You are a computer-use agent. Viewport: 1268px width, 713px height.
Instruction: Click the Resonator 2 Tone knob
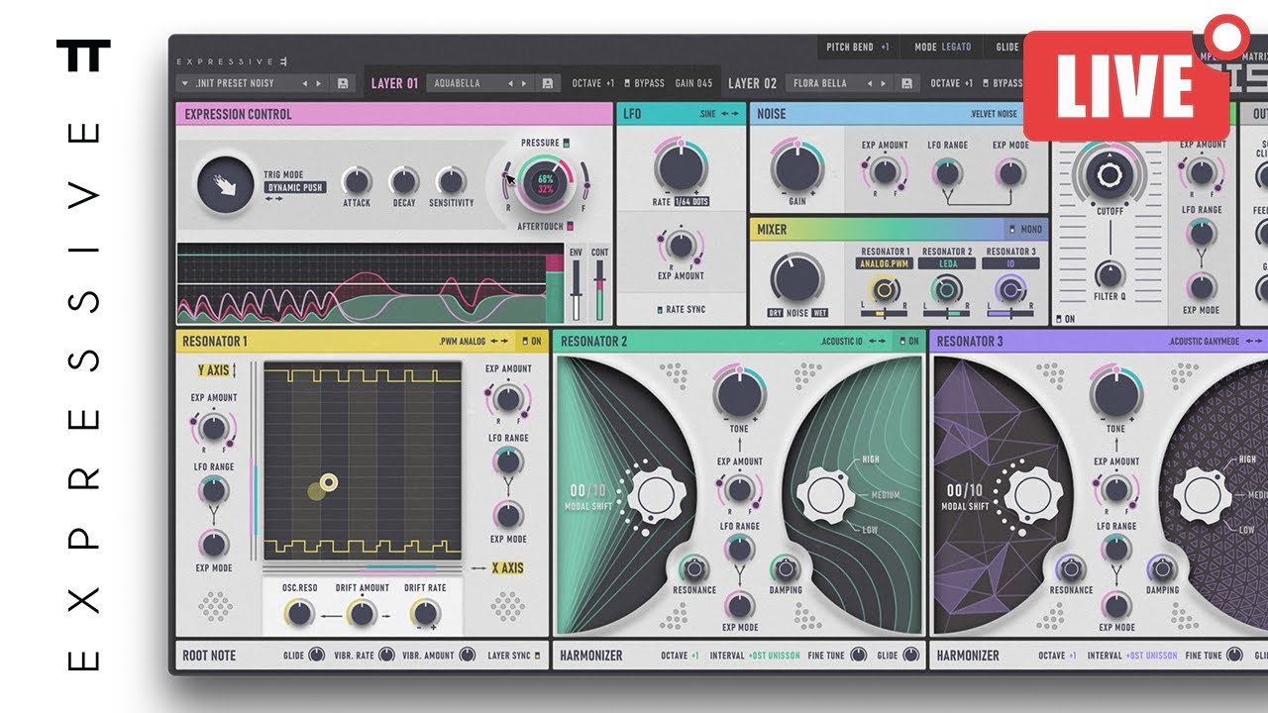(739, 393)
